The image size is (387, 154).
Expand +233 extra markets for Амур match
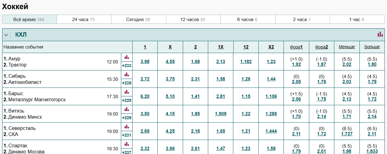pos(127,66)
